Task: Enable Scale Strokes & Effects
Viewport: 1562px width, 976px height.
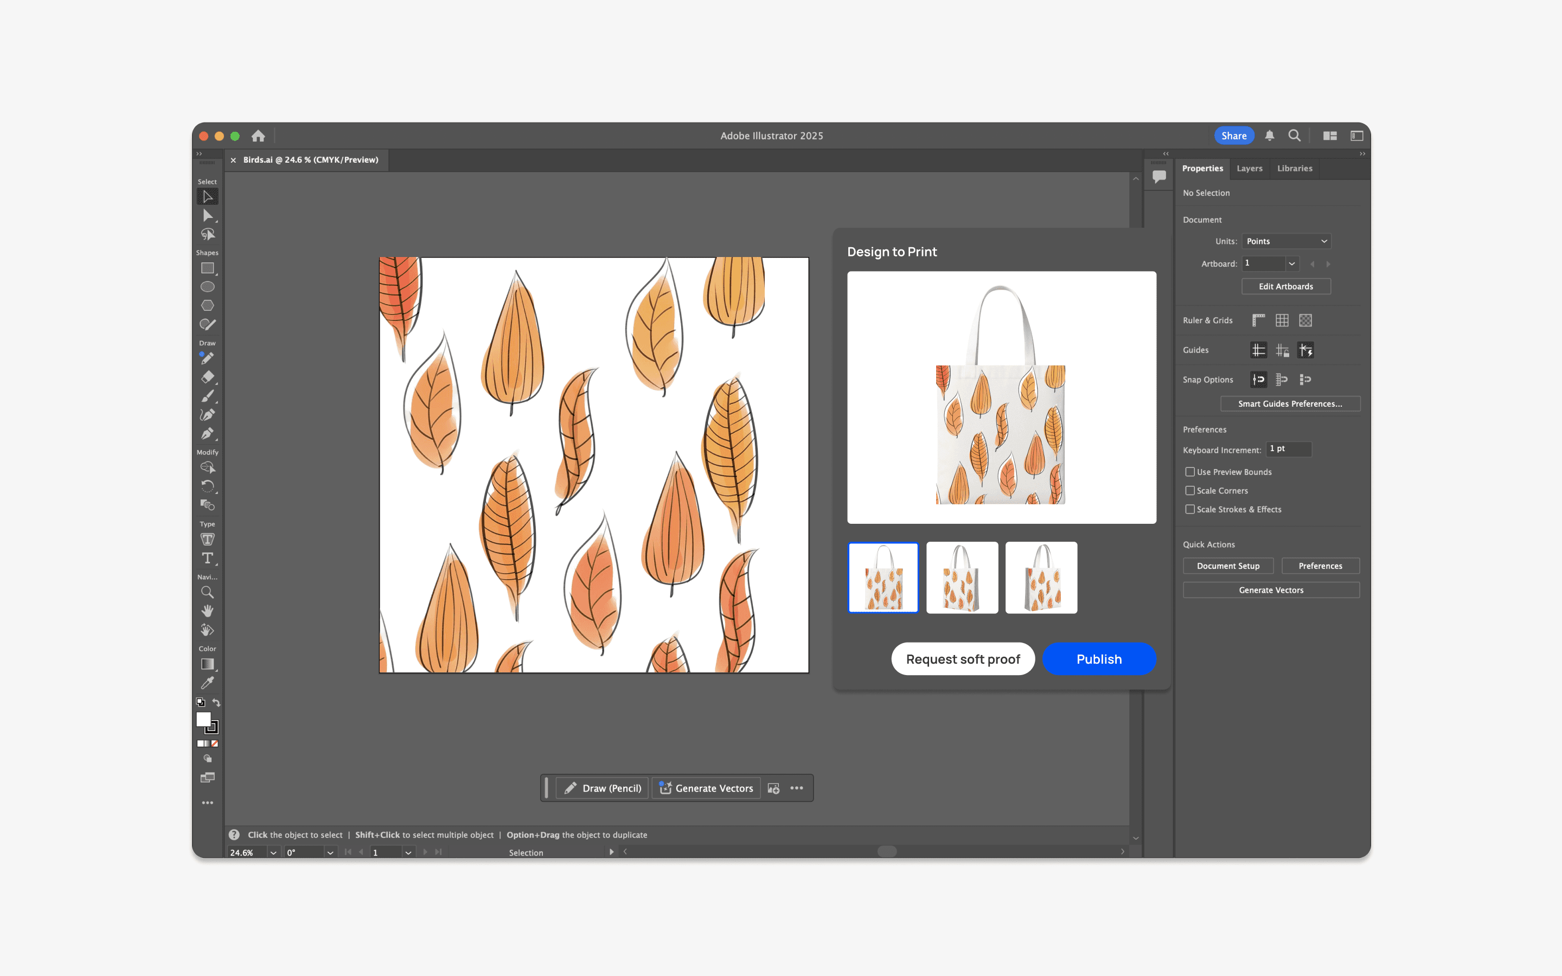Action: [1189, 509]
